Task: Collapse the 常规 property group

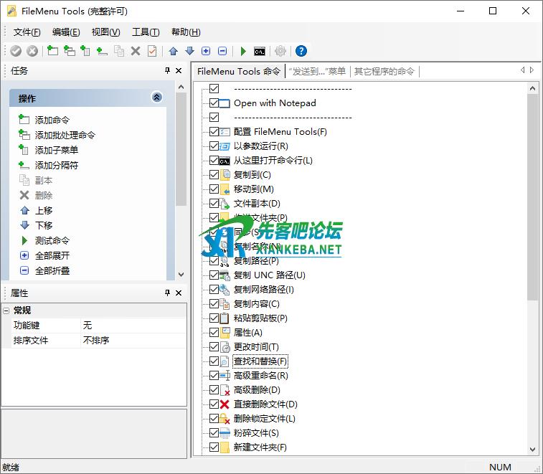Action: tap(6, 311)
